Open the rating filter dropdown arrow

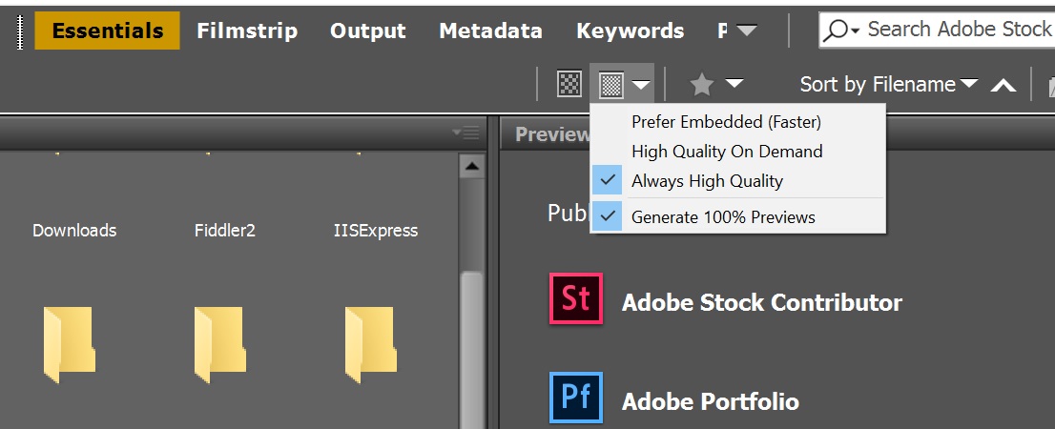tap(734, 83)
